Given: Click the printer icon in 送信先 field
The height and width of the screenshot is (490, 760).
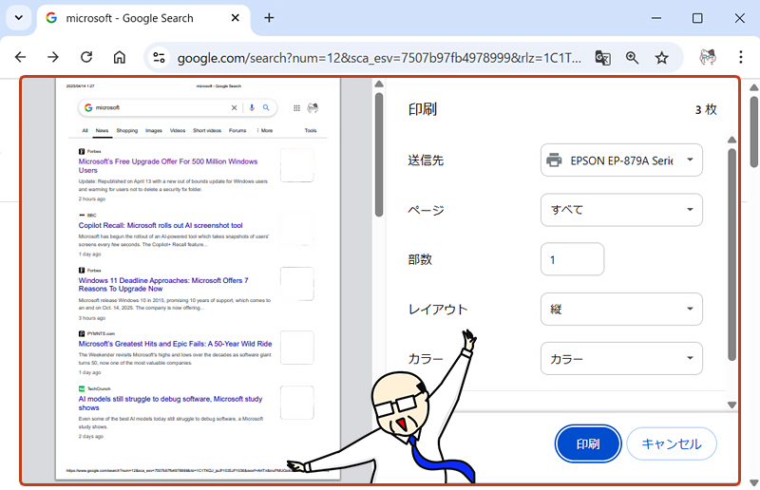Looking at the screenshot, I should (x=554, y=160).
